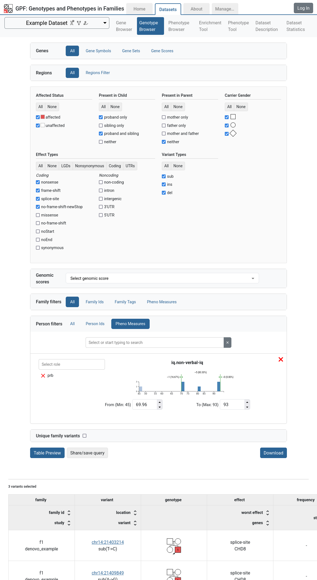
Task: Toggle the synonymous effect type
Action: [x=38, y=248]
